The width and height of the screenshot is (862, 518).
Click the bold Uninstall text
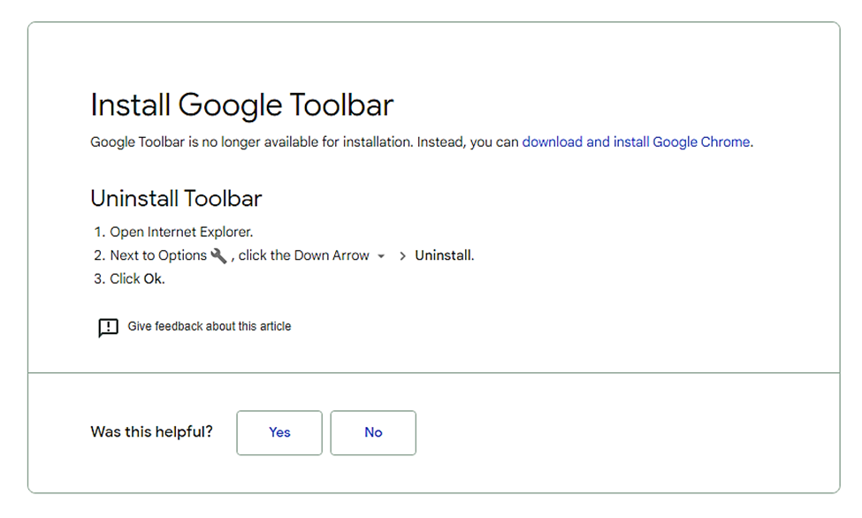click(444, 255)
